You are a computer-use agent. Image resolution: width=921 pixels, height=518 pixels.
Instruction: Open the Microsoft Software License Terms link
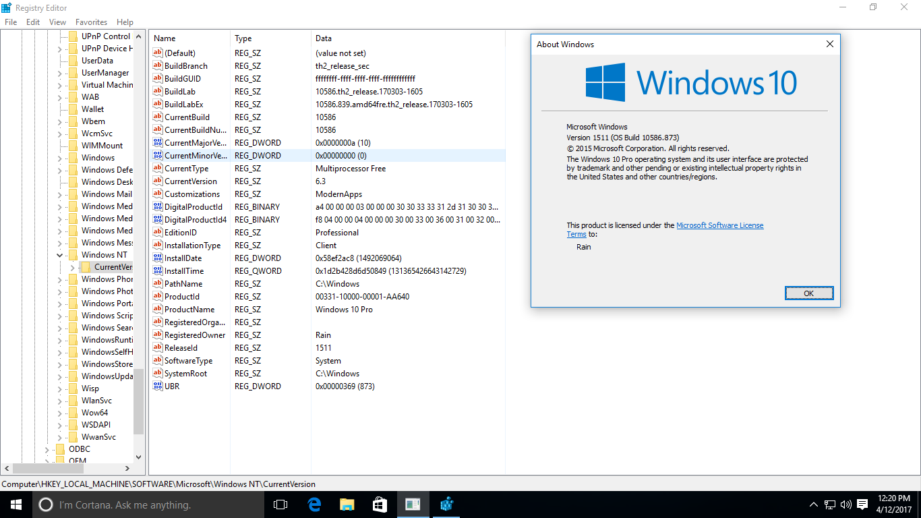coord(719,225)
